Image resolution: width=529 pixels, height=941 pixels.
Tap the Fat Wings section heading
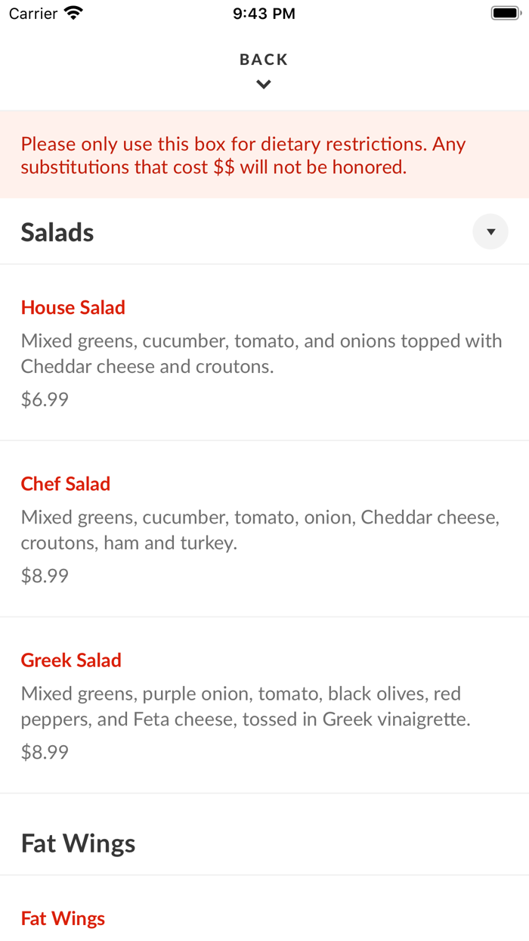pos(78,843)
